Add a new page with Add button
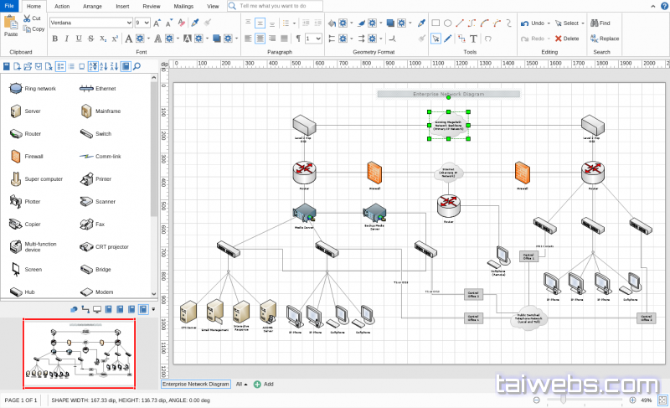670x408 pixels. [264, 384]
